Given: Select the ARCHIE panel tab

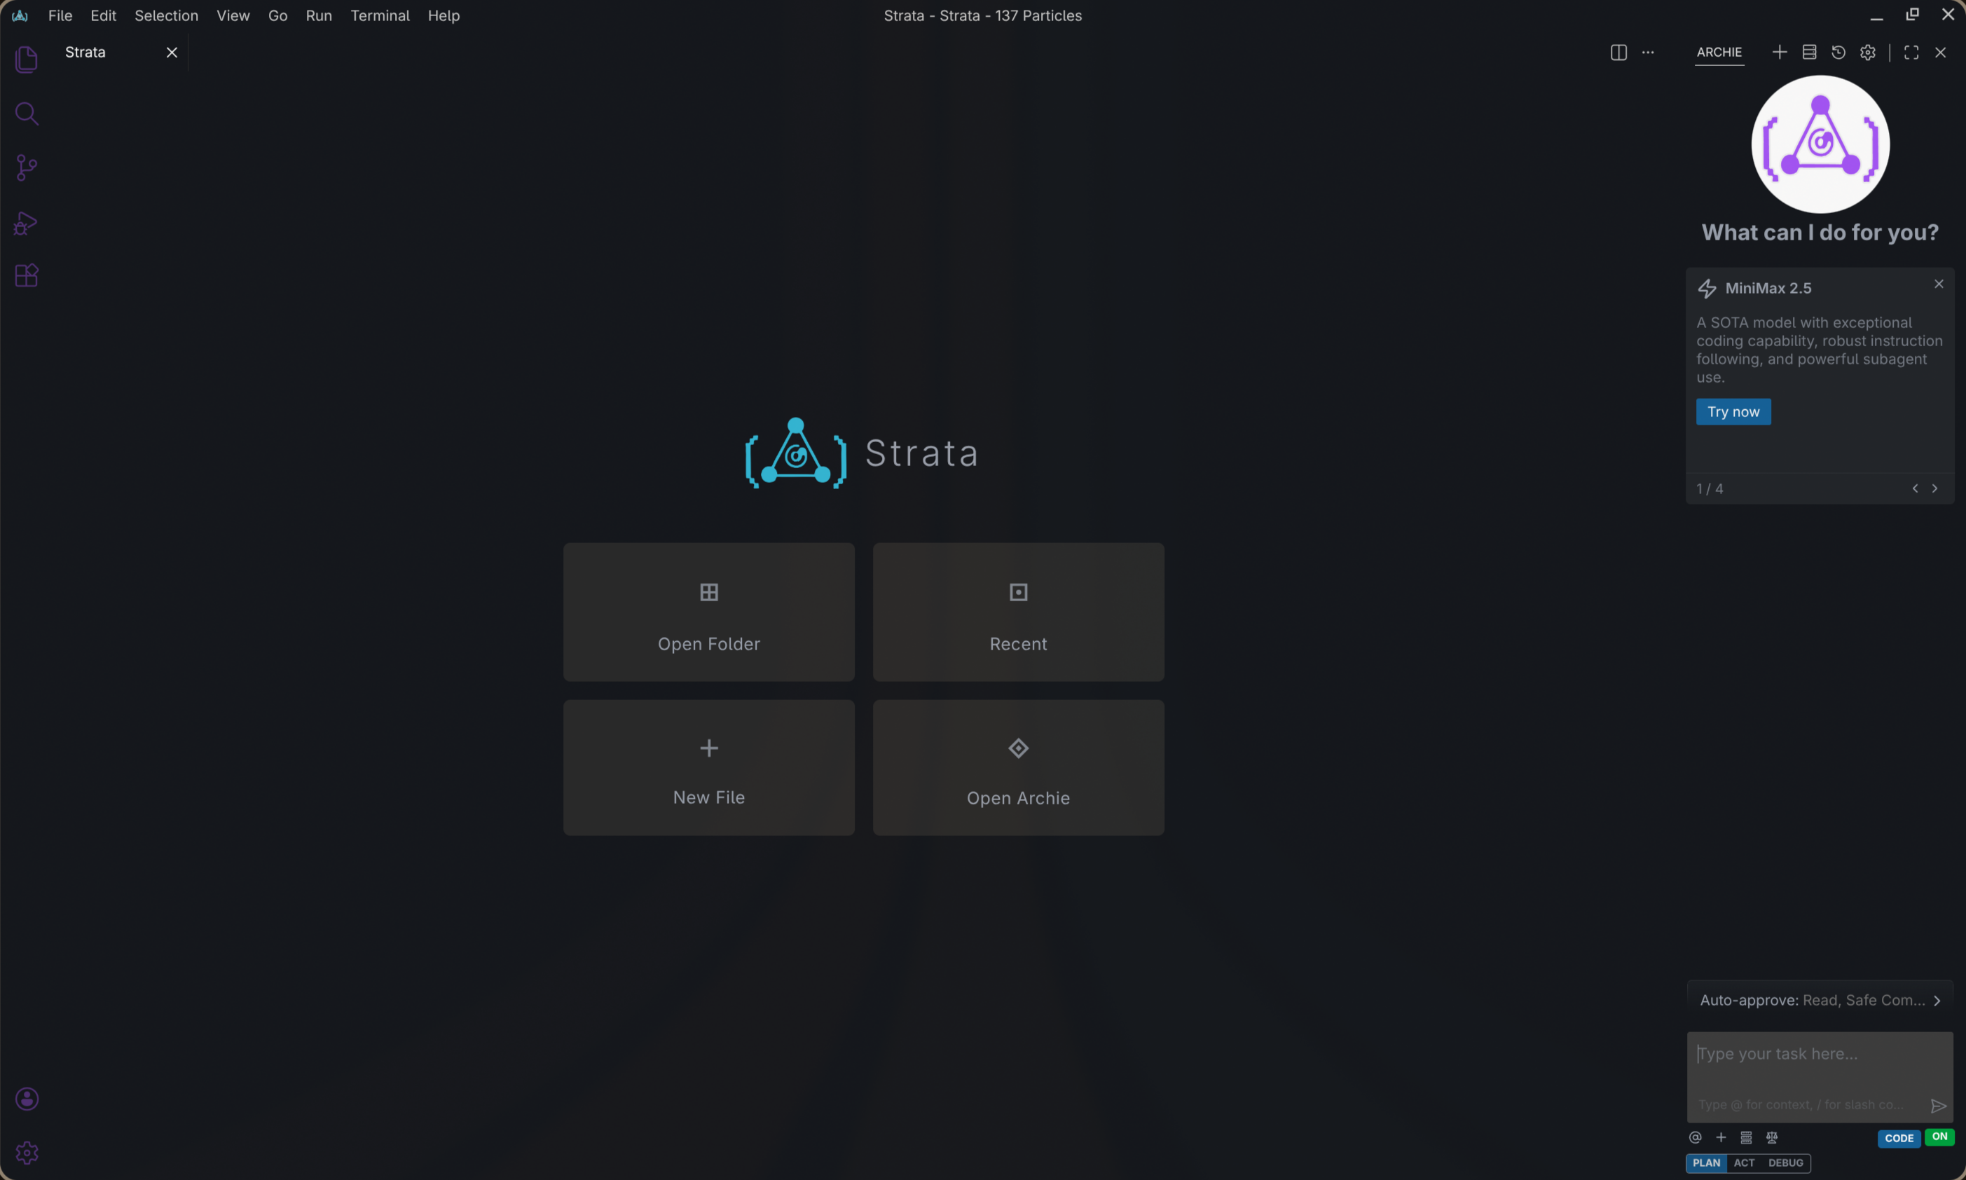Looking at the screenshot, I should coord(1719,52).
